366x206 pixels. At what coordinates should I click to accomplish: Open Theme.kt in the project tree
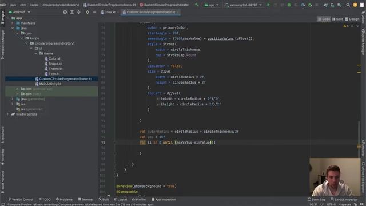[x=54, y=69]
